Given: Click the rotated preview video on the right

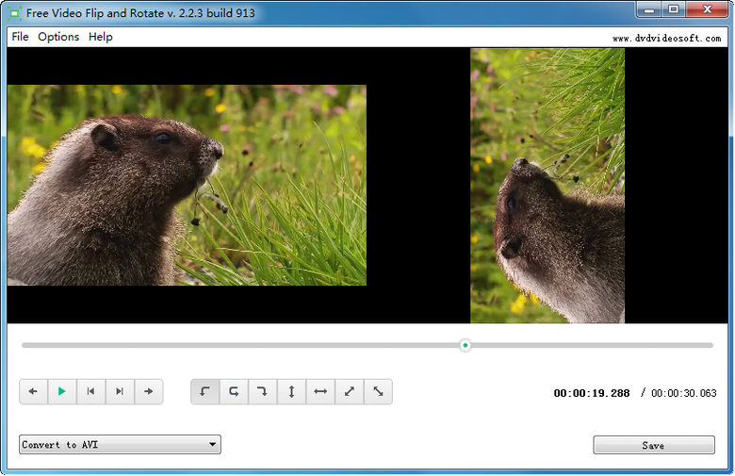Looking at the screenshot, I should coord(547,186).
